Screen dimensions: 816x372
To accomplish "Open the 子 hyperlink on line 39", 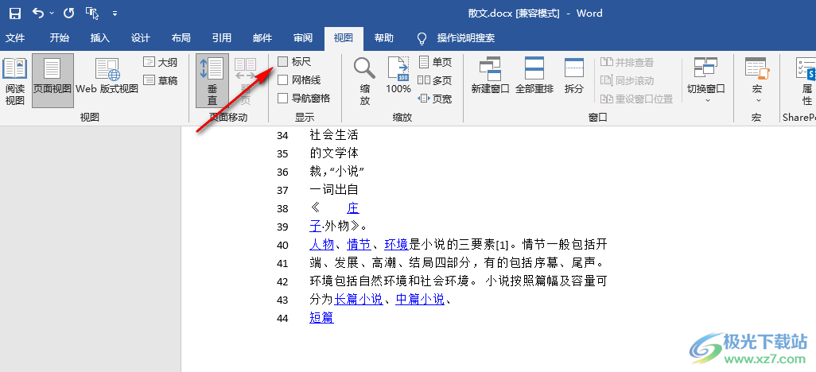I will click(x=316, y=227).
